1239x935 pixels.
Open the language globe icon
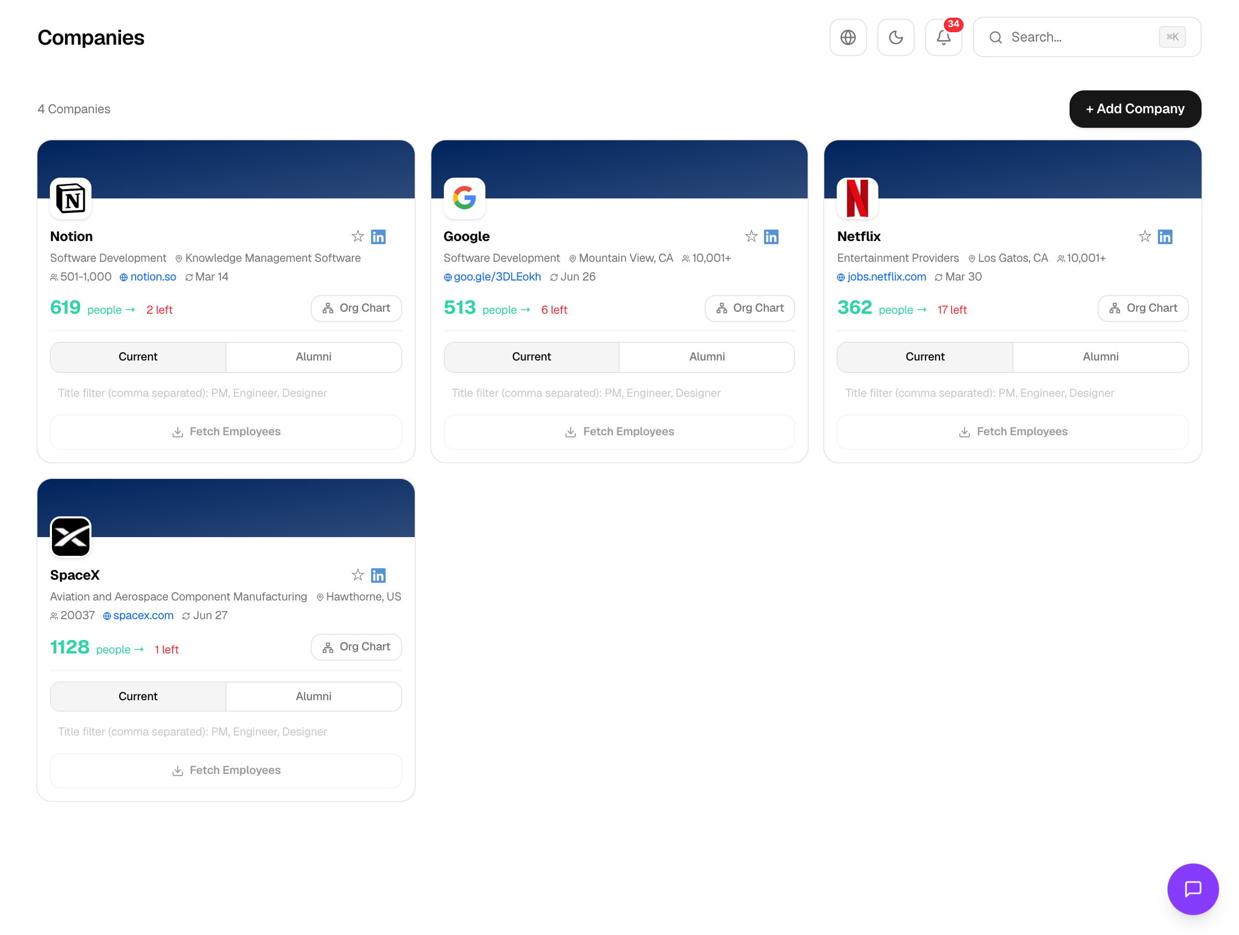pyautogui.click(x=848, y=37)
